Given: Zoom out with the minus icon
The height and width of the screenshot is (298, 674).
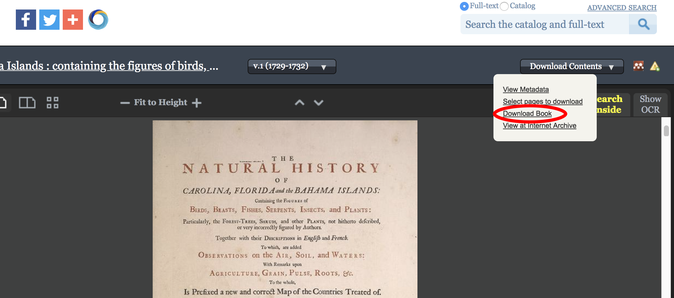Looking at the screenshot, I should click(124, 103).
